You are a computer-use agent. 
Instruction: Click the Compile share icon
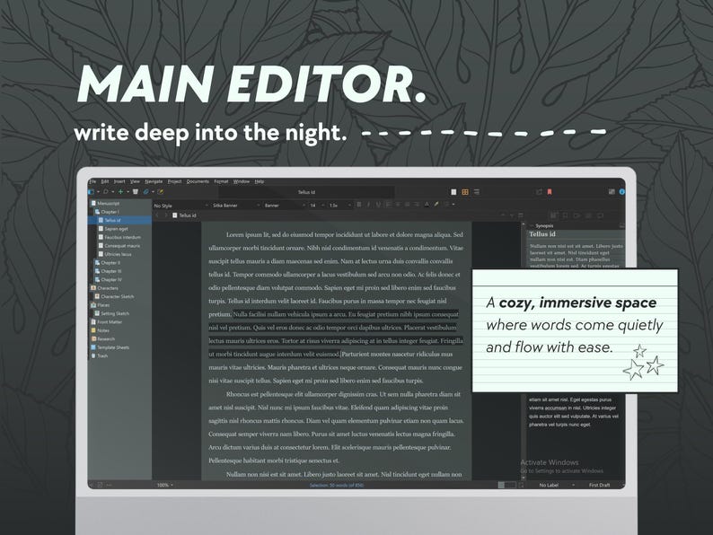click(539, 192)
